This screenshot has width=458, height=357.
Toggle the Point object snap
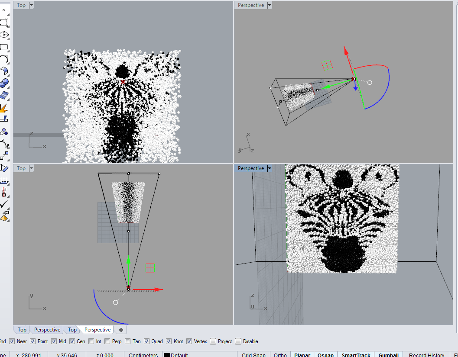[x=33, y=341]
